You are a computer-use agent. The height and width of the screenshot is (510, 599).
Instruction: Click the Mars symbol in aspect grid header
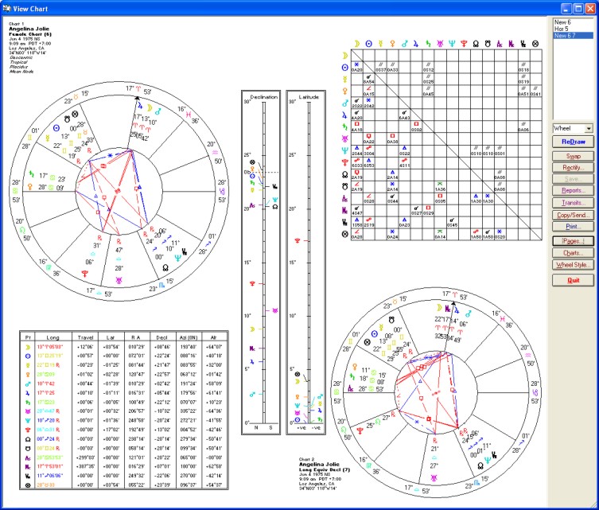click(405, 43)
